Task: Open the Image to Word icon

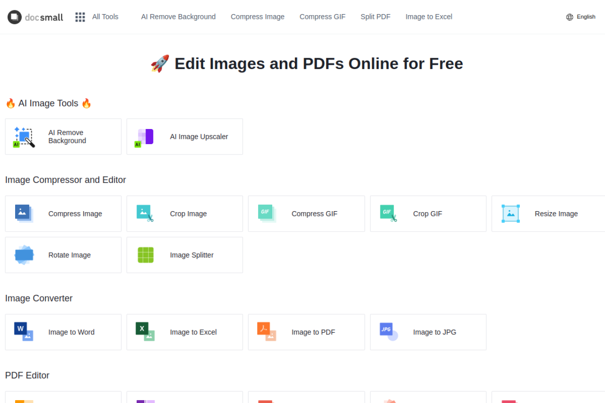Action: coord(24,332)
